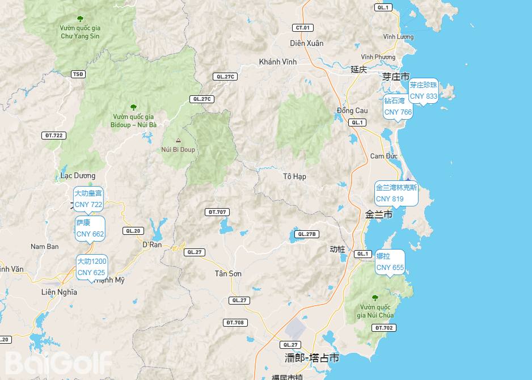
Task: Open the 大叻1200 CNY 625 marker
Action: tap(92, 267)
